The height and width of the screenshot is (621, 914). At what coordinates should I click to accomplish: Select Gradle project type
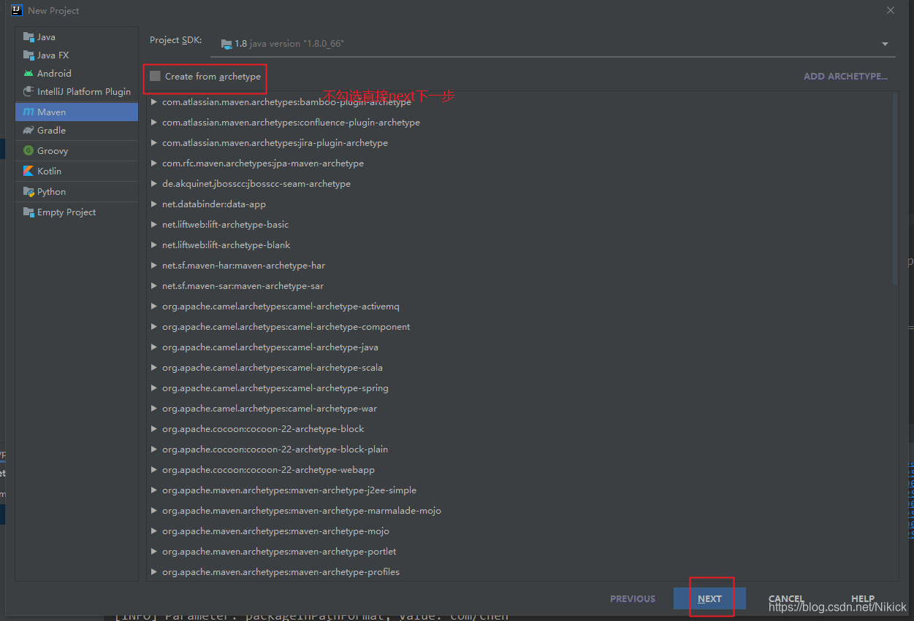click(77, 130)
